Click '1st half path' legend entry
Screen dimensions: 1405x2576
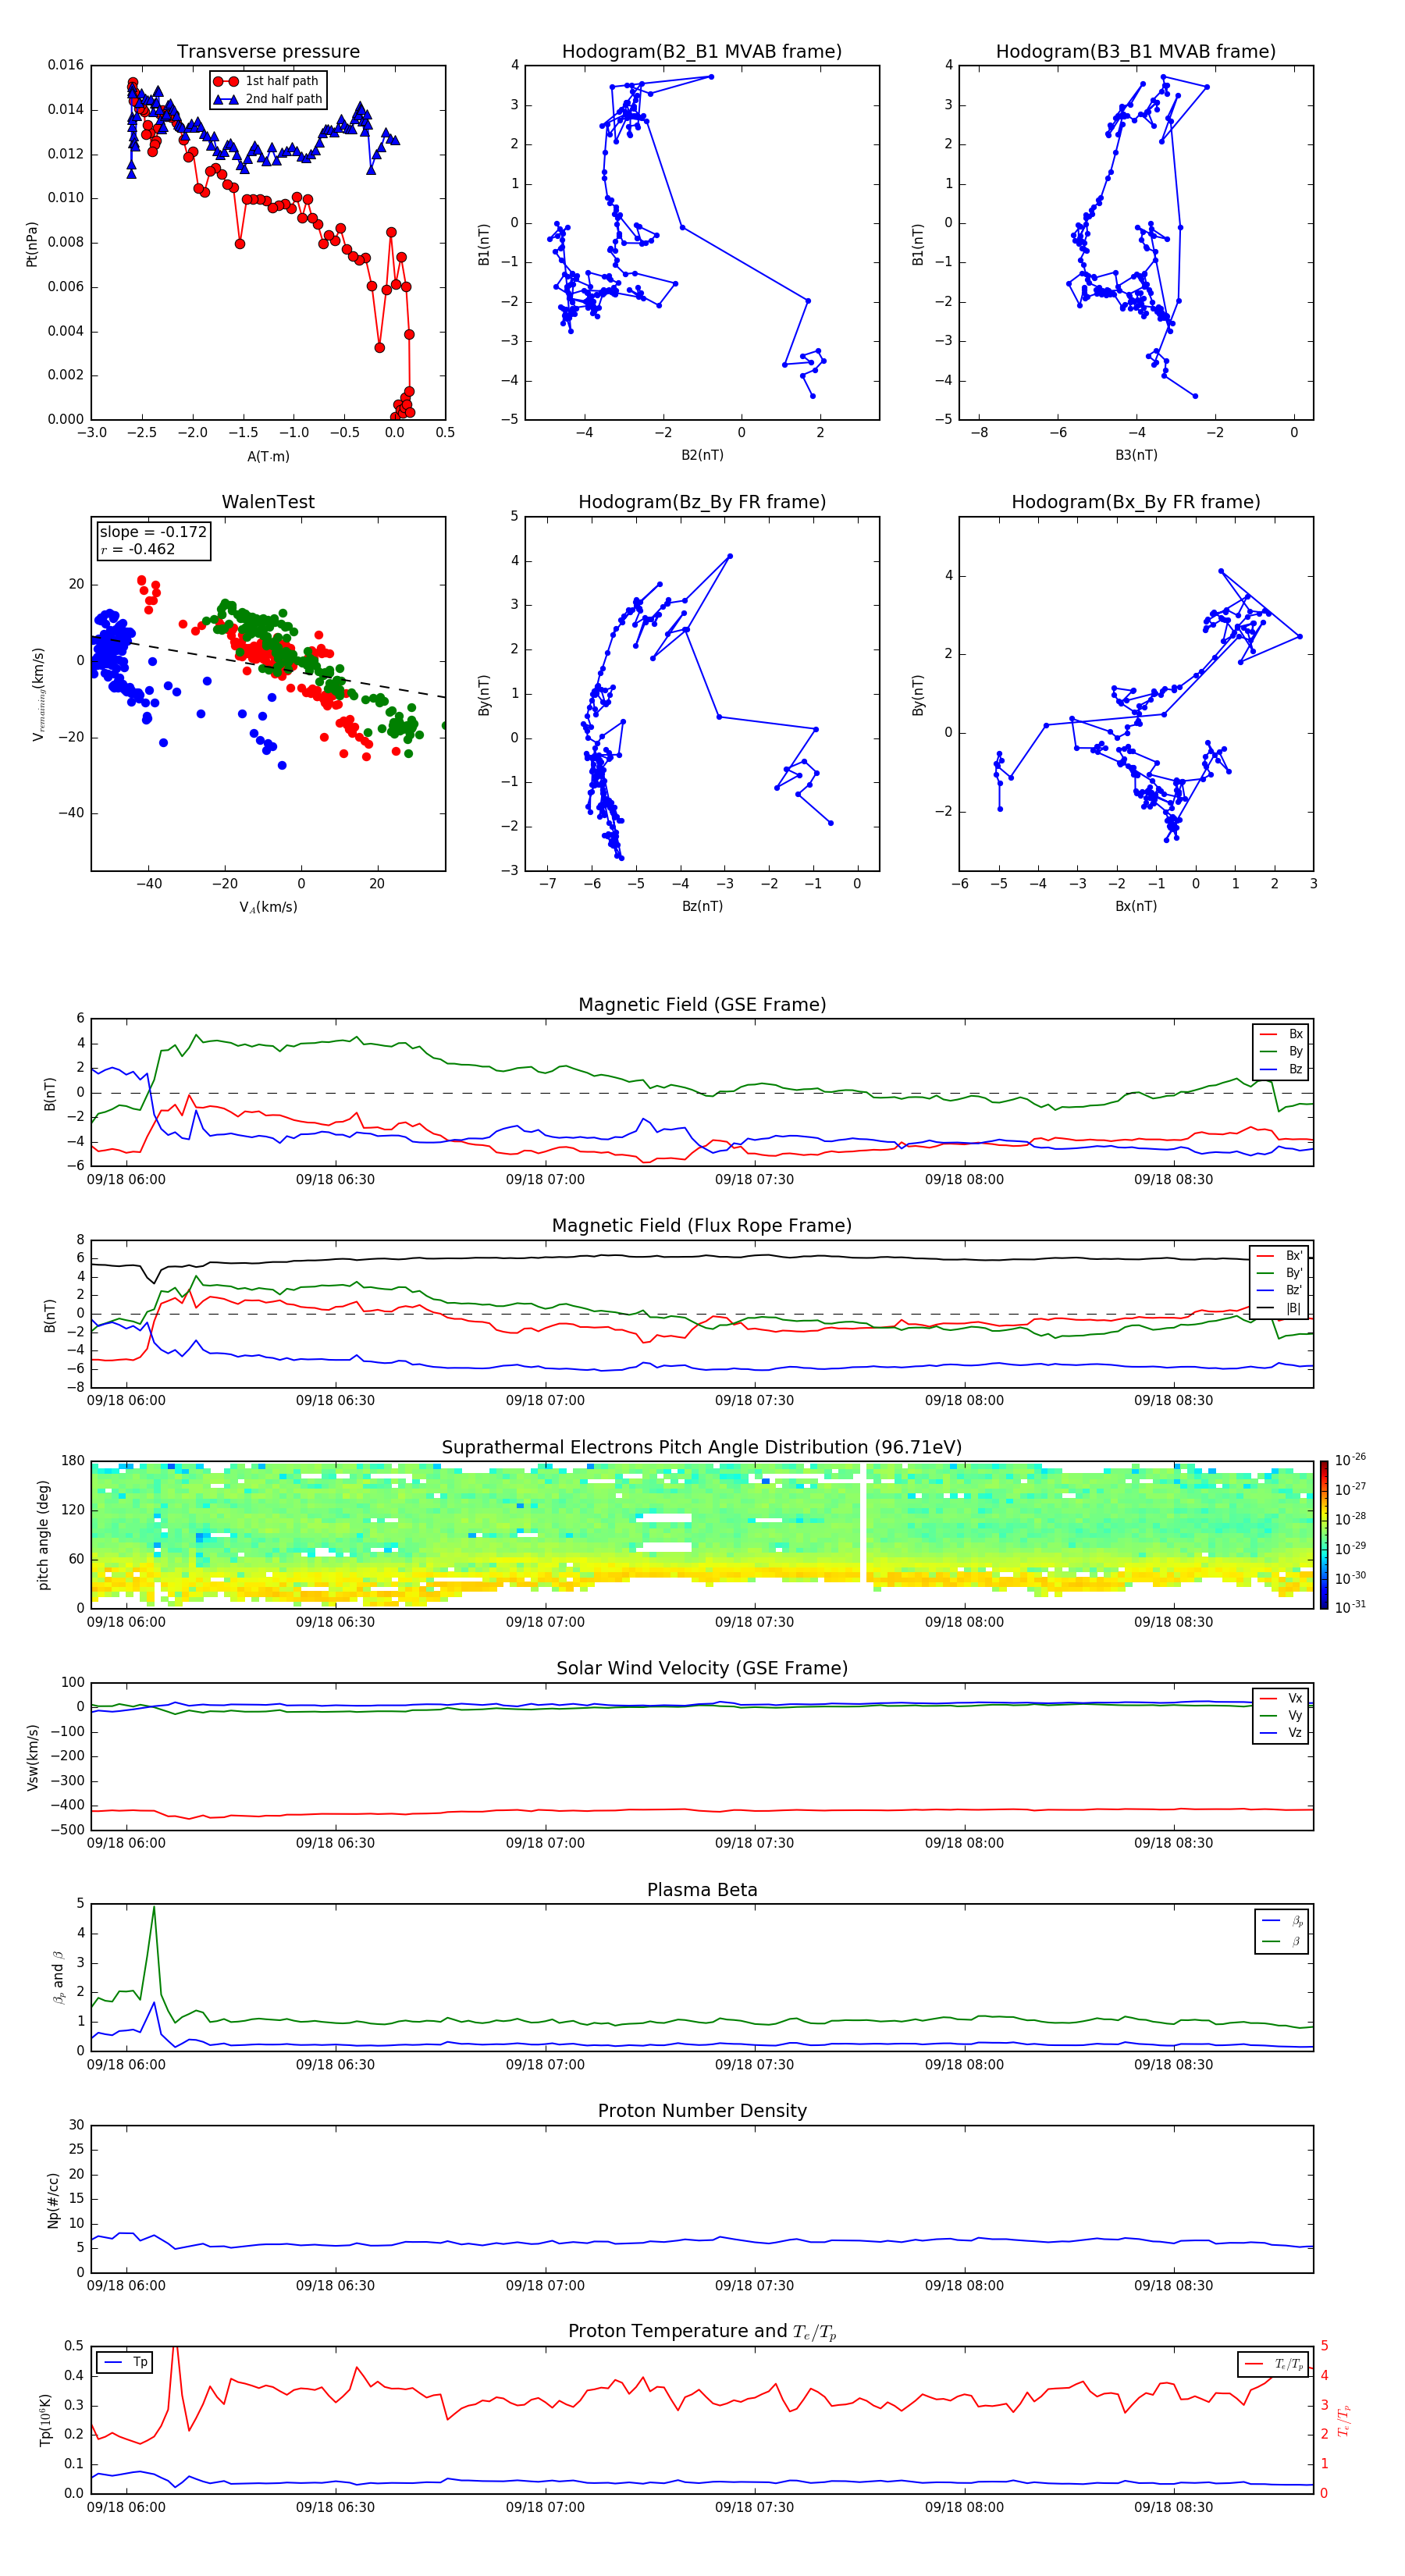coord(266,81)
